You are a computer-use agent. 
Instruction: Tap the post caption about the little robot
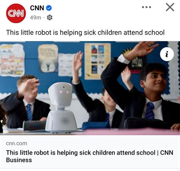[x=85, y=33]
